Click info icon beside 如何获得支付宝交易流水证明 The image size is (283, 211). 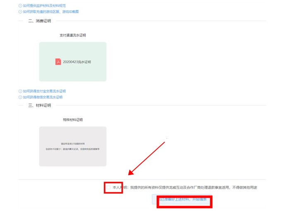(20, 91)
